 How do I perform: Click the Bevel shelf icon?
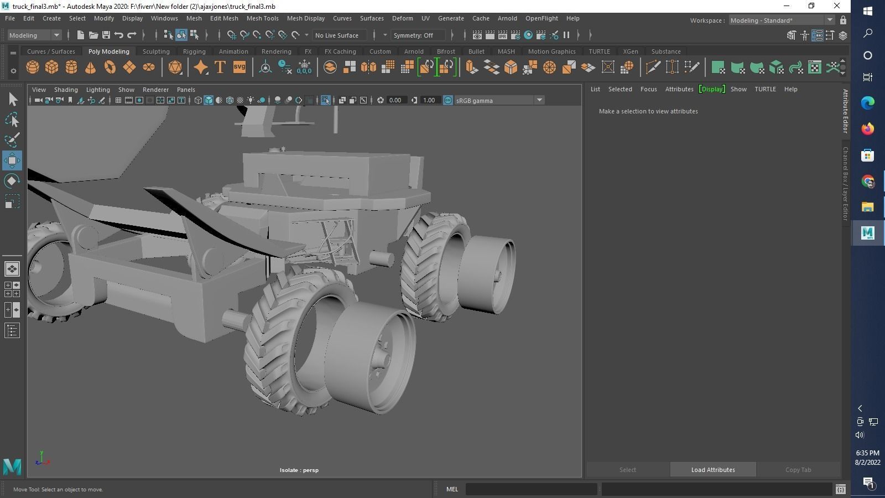[511, 68]
